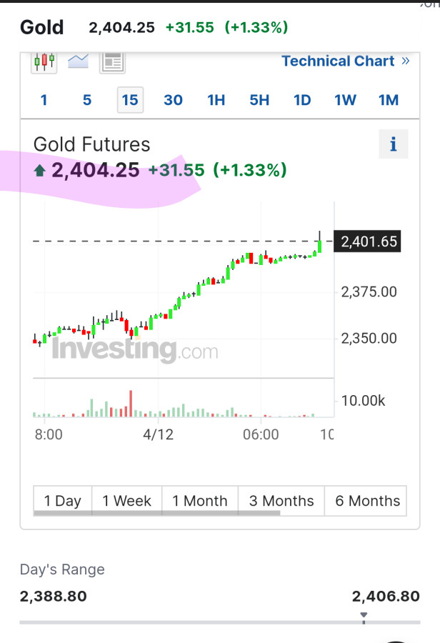Show the 3 Months range

pos(281,501)
